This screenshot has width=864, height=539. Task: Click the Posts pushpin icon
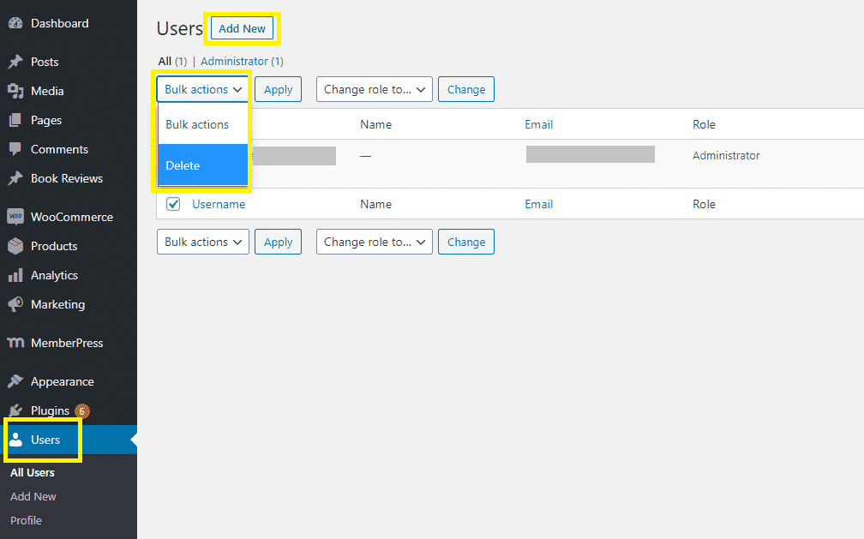[x=15, y=63]
